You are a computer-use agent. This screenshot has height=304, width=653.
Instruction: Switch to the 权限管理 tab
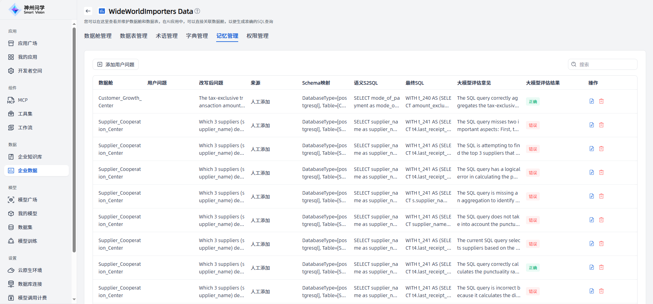257,36
